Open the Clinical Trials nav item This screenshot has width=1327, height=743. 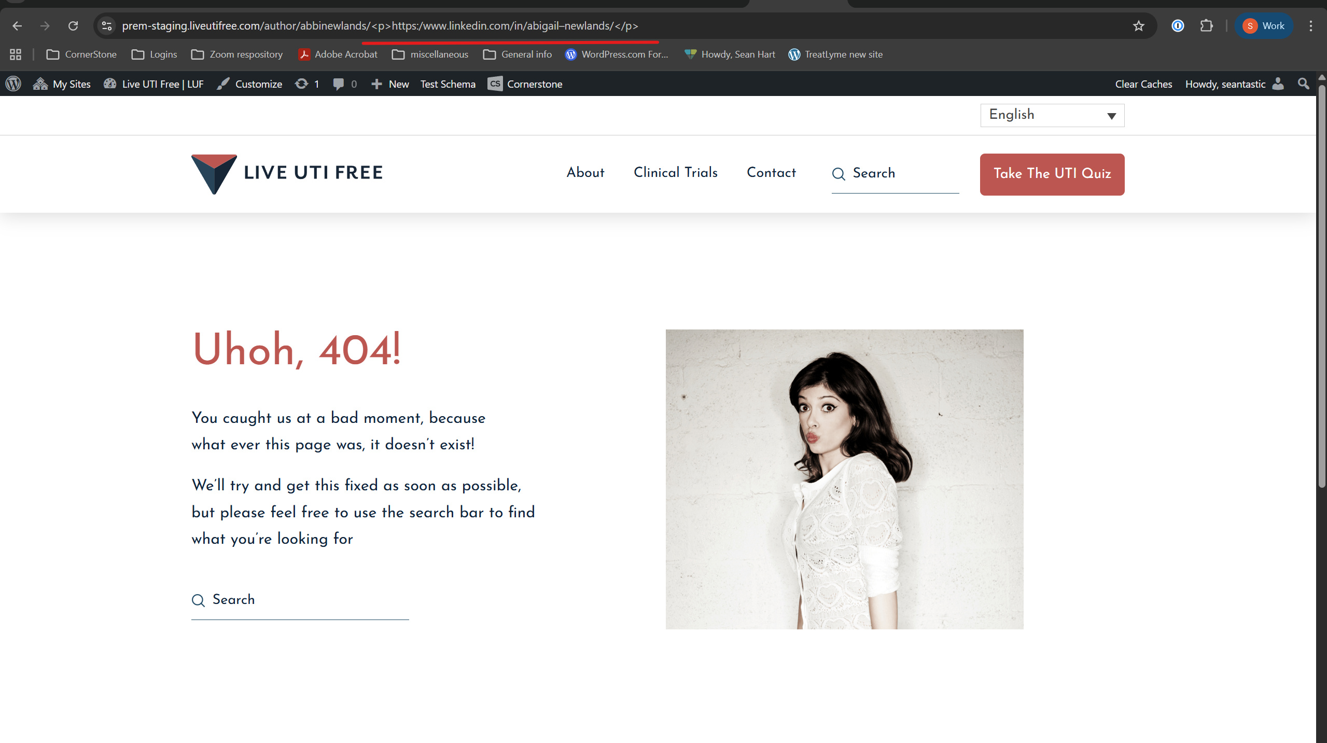pyautogui.click(x=675, y=172)
